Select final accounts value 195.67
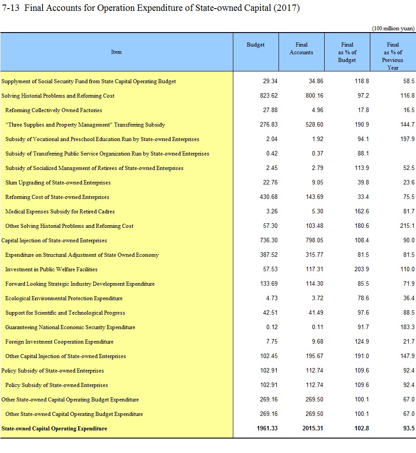This screenshot has width=416, height=453. coord(314,356)
